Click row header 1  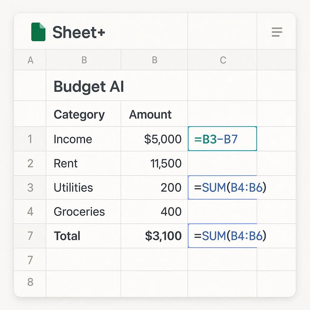(x=30, y=139)
